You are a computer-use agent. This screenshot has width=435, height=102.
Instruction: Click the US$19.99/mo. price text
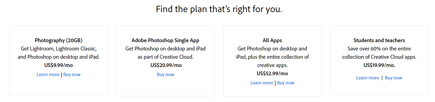[379, 65]
